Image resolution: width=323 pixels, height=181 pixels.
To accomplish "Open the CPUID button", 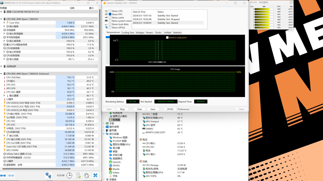I will 170,109.
